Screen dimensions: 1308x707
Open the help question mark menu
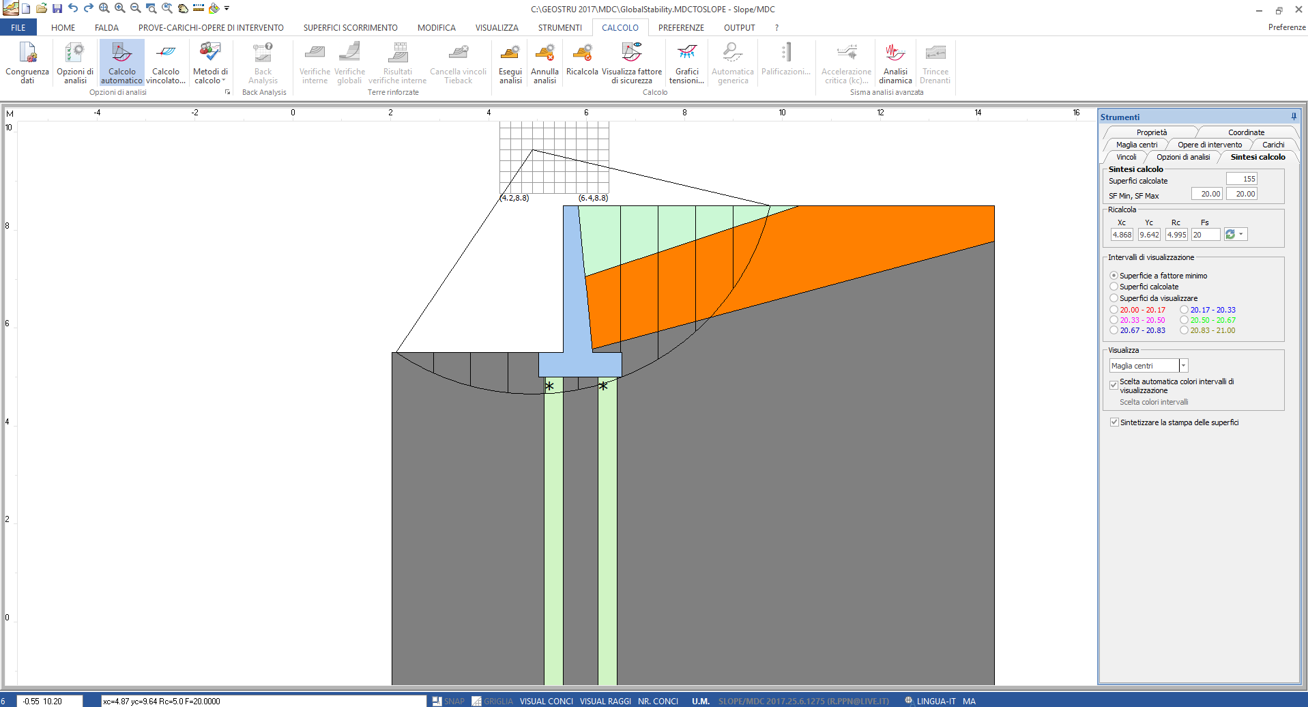(776, 27)
